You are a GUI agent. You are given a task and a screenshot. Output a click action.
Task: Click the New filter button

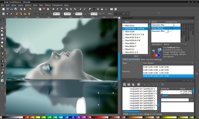(x=136, y=56)
